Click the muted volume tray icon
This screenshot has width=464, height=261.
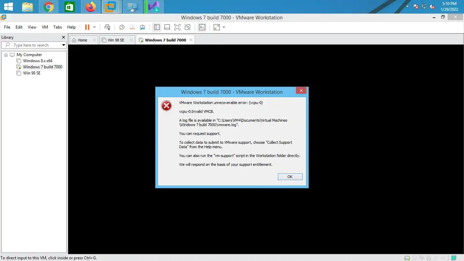pyautogui.click(x=432, y=6)
